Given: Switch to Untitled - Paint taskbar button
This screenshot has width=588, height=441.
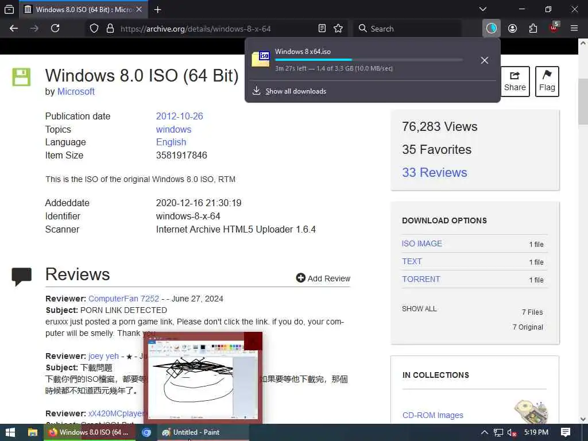Looking at the screenshot, I should (203, 432).
